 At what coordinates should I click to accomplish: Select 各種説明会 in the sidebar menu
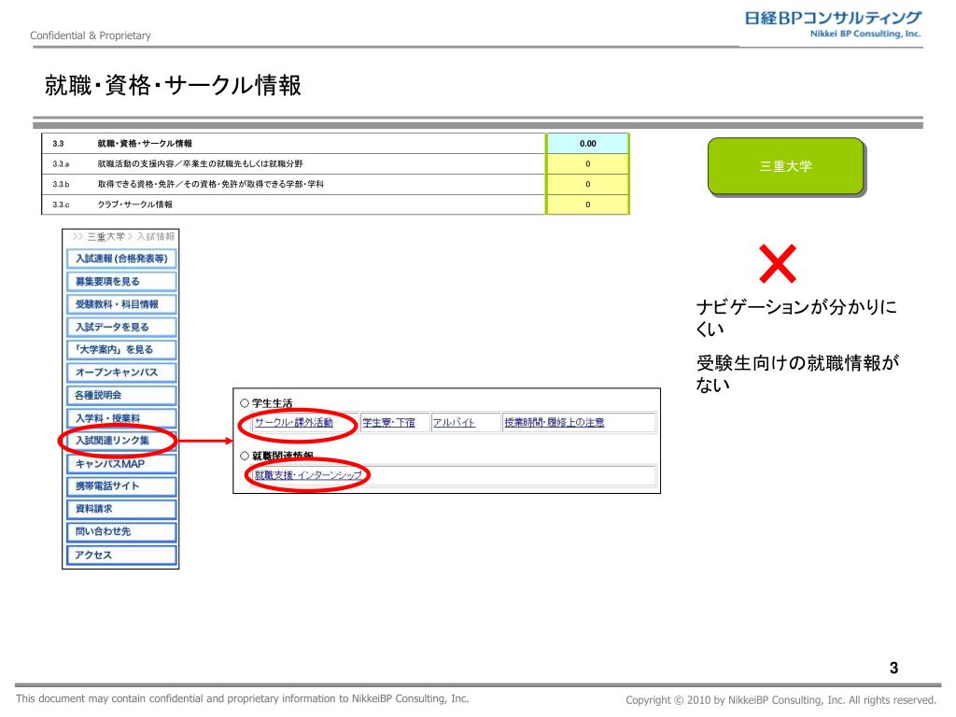click(x=121, y=395)
